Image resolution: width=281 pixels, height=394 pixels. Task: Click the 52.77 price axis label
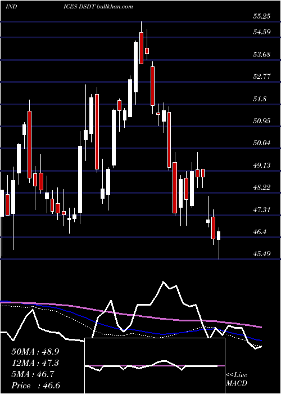pyautogui.click(x=262, y=77)
